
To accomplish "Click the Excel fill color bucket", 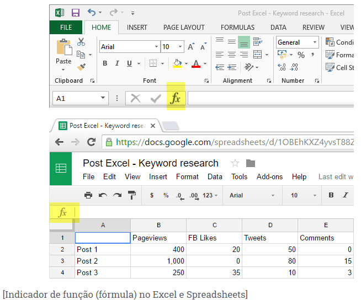I will click(x=177, y=64).
